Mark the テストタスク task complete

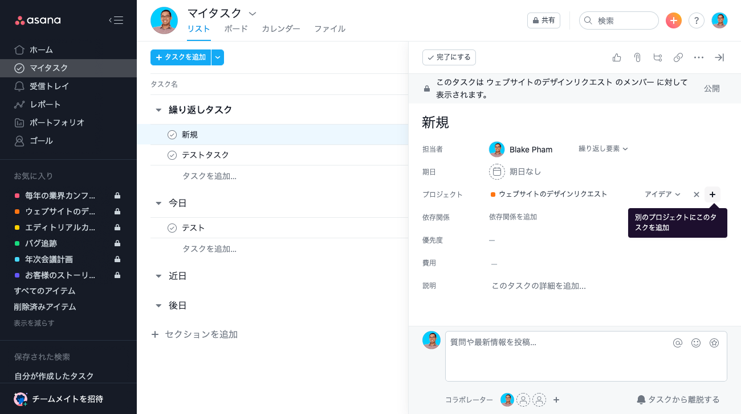coord(172,155)
